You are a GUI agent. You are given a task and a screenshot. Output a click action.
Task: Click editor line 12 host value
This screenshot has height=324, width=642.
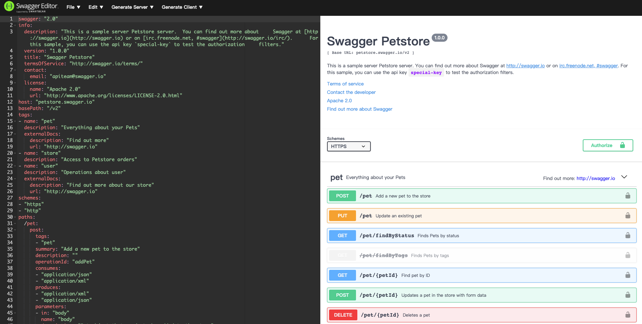(65, 102)
